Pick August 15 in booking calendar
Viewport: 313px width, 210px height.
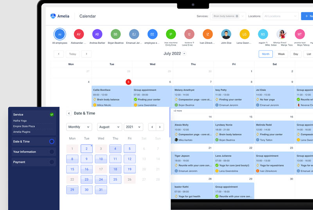(x=72, y=169)
